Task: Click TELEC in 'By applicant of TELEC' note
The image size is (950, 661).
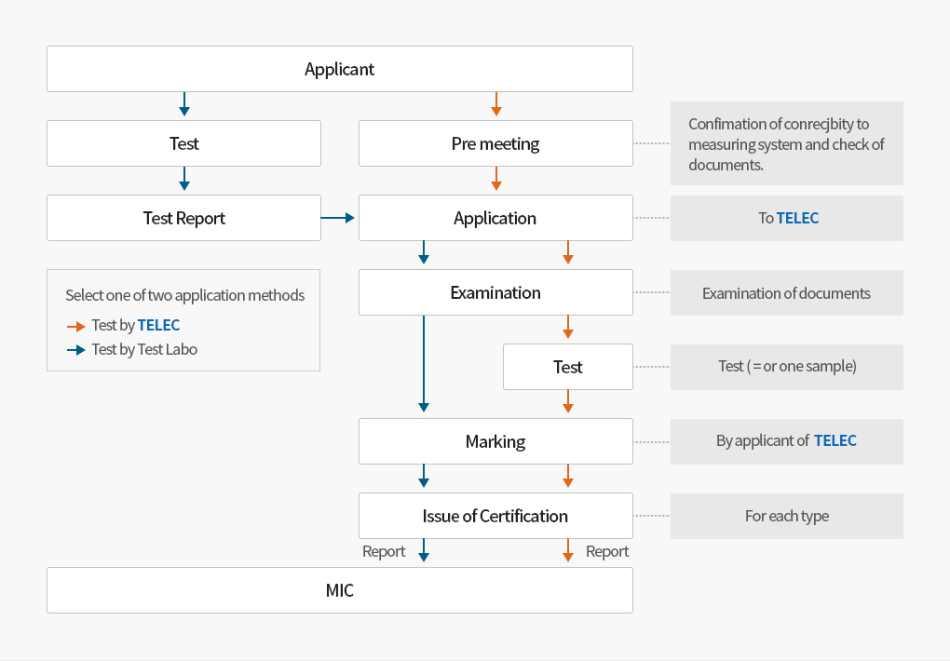Action: click(835, 441)
